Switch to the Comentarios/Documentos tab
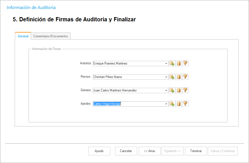Viewport: 249px width, 163px height. (50, 36)
